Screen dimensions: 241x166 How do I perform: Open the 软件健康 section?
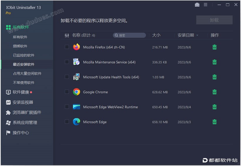click(21, 92)
